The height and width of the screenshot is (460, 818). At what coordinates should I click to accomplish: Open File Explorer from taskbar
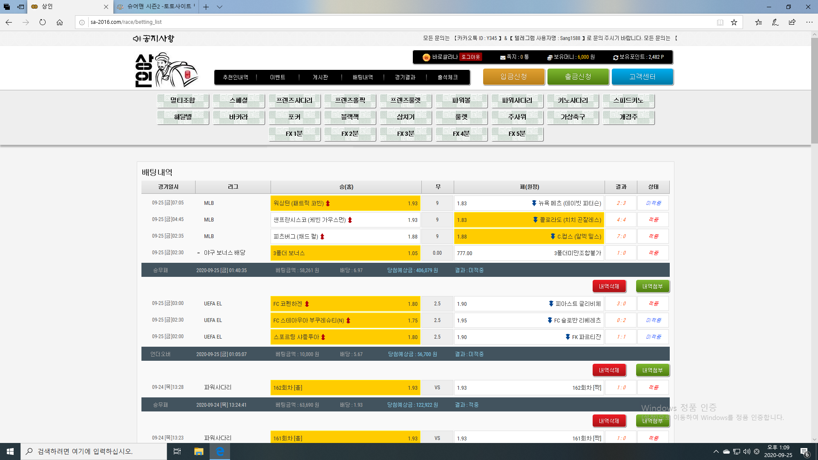tap(199, 451)
